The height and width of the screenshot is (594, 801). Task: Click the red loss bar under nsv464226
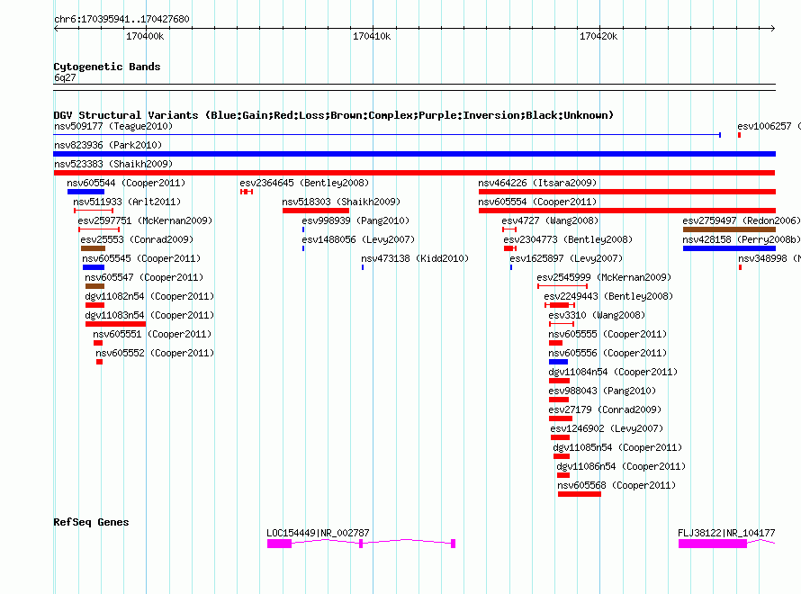(x=626, y=192)
